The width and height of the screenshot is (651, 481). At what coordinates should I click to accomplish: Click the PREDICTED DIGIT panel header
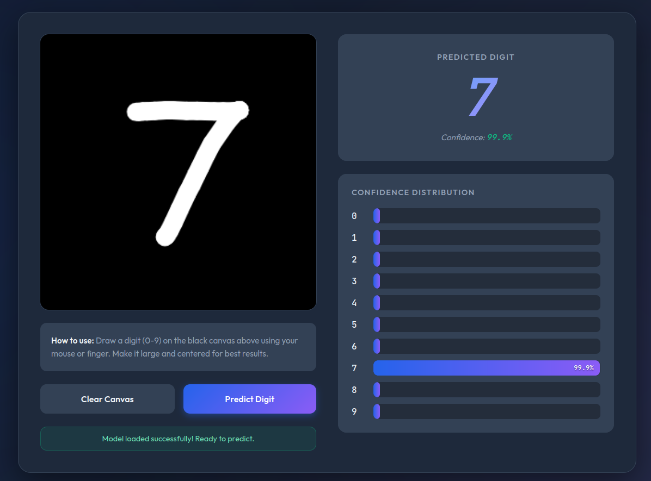pos(475,57)
